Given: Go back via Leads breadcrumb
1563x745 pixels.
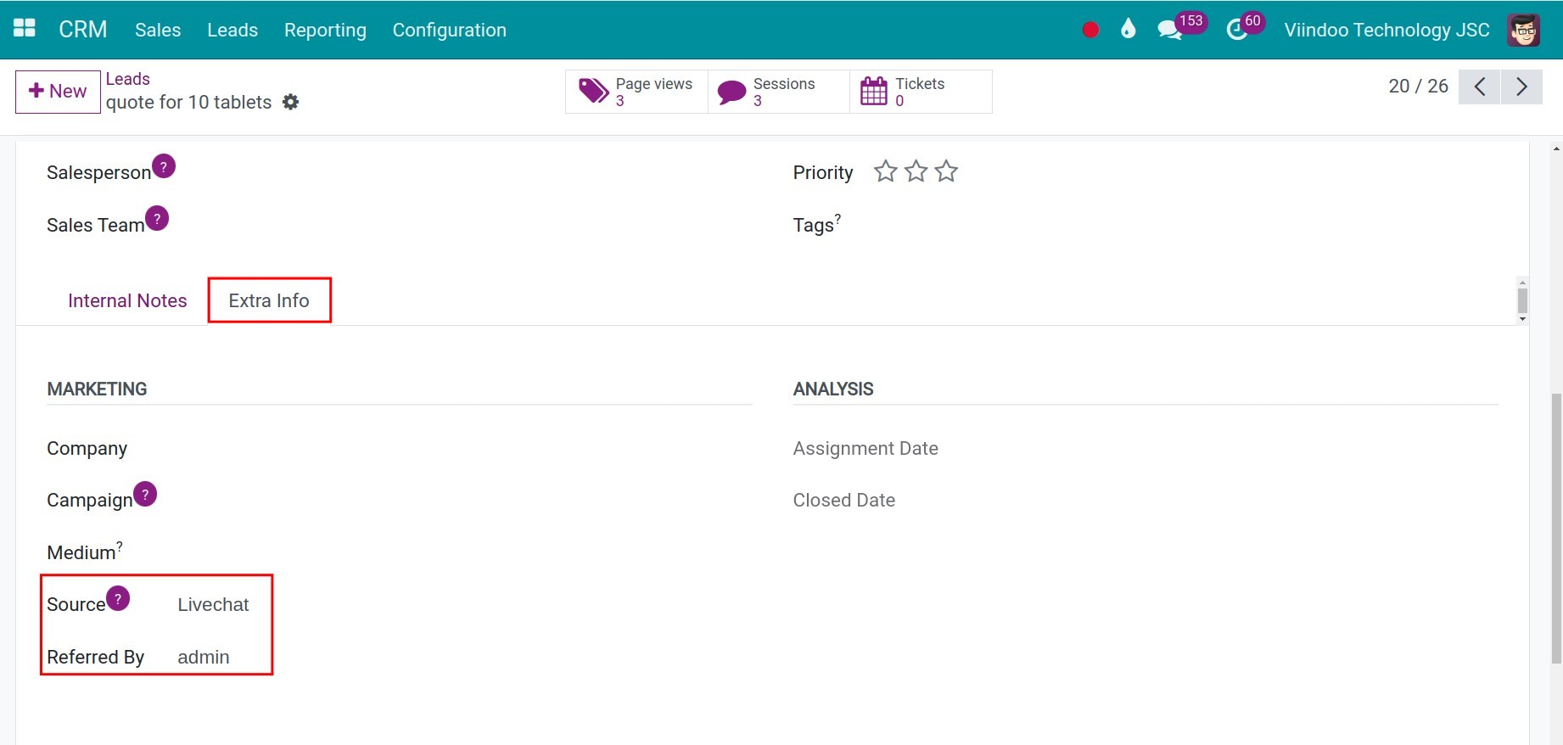Looking at the screenshot, I should [127, 79].
